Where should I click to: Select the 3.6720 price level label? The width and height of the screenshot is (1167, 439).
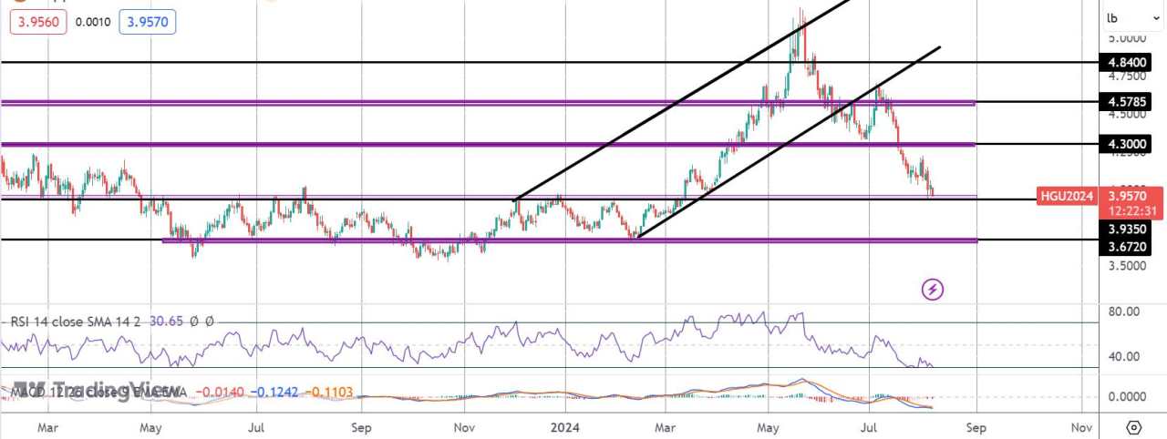click(1123, 246)
